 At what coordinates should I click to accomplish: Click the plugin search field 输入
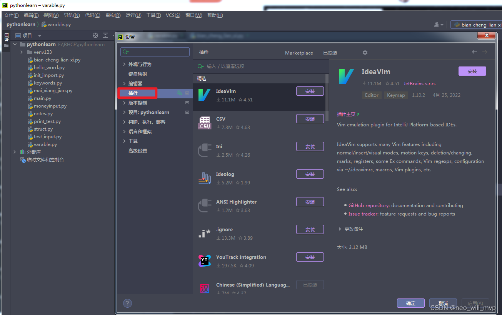(261, 66)
